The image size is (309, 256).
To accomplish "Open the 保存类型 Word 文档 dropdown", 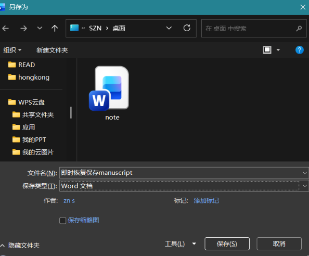I will 184,186.
